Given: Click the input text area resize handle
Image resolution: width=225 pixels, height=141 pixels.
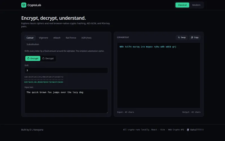Looking at the screenshot, I should [107, 112].
